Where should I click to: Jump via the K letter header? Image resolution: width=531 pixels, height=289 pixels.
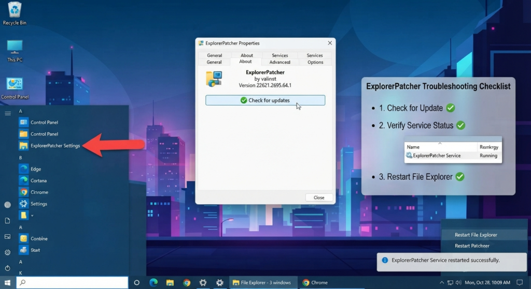20,273
